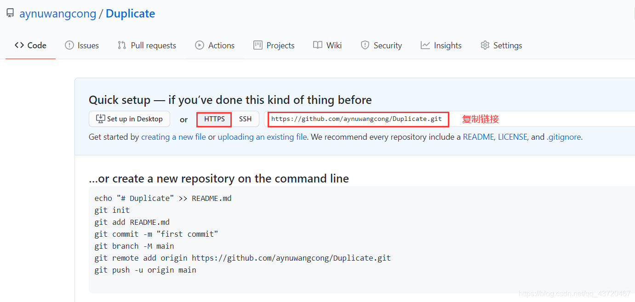
Task: Switch to the Code tab
Action: [30, 45]
